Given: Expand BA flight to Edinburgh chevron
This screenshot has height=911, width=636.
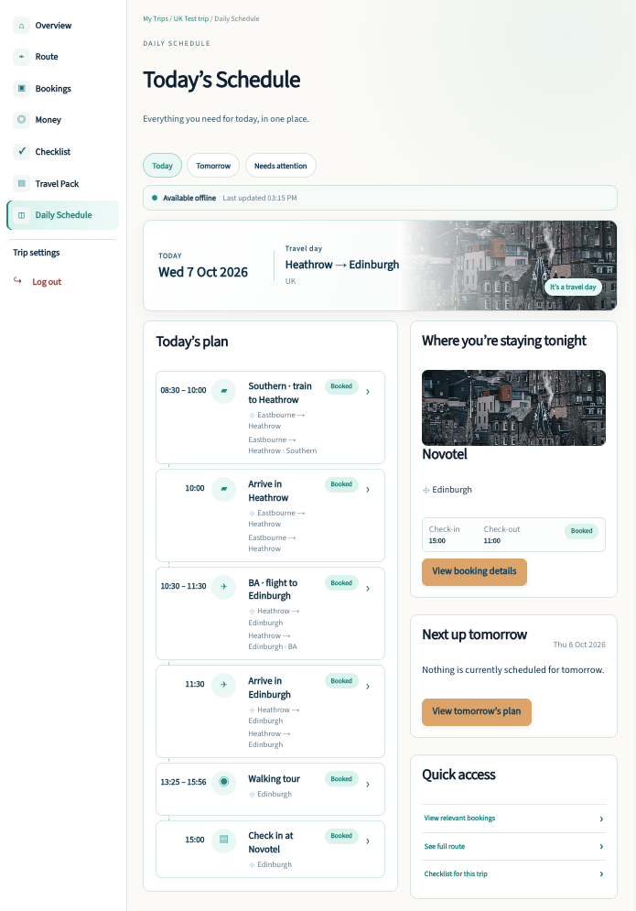Looking at the screenshot, I should (368, 588).
